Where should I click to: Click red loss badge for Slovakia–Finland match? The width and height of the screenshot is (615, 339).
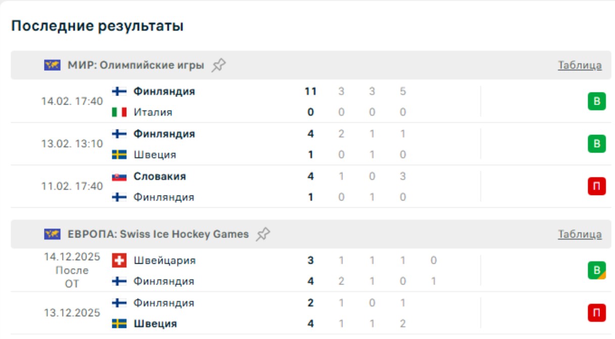point(596,186)
